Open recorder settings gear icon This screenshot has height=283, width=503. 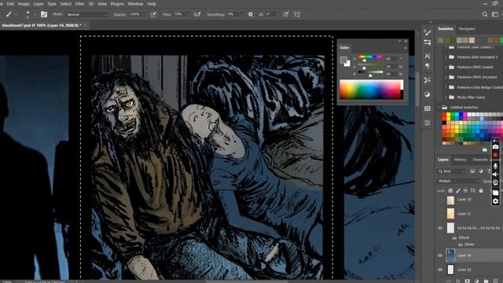pos(495,201)
